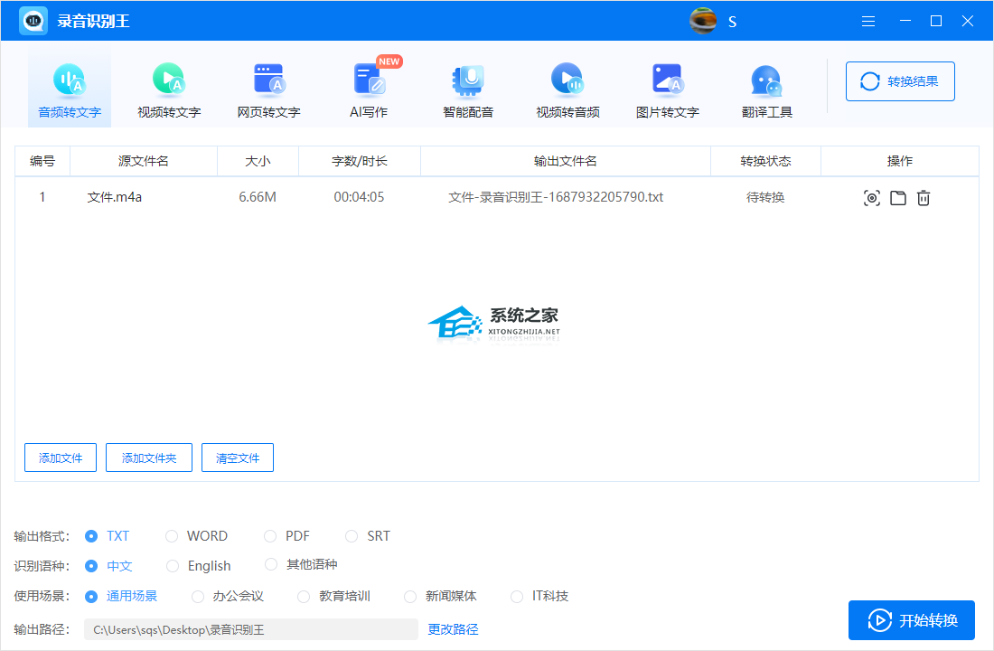Click the 操作 column header
The width and height of the screenshot is (994, 651).
click(x=900, y=161)
